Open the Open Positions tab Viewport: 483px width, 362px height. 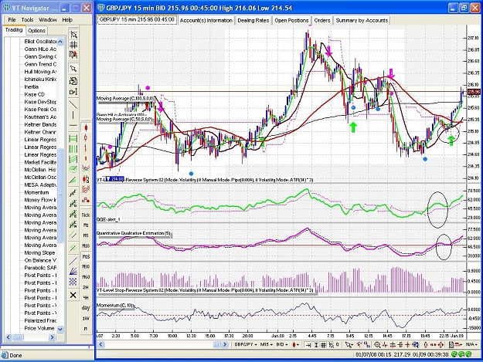[291, 20]
